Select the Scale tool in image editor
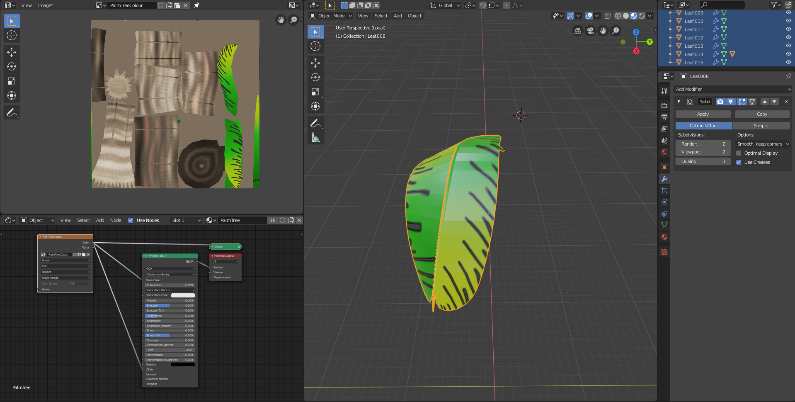795x402 pixels. (x=12, y=81)
